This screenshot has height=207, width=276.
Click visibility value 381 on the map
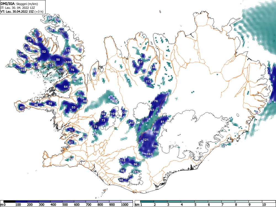50,18
